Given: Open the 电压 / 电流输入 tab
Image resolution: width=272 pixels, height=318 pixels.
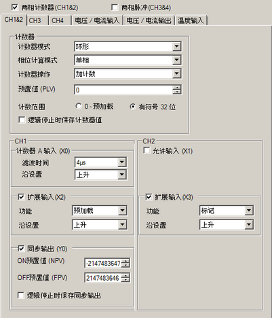Looking at the screenshot, I should pos(98,20).
